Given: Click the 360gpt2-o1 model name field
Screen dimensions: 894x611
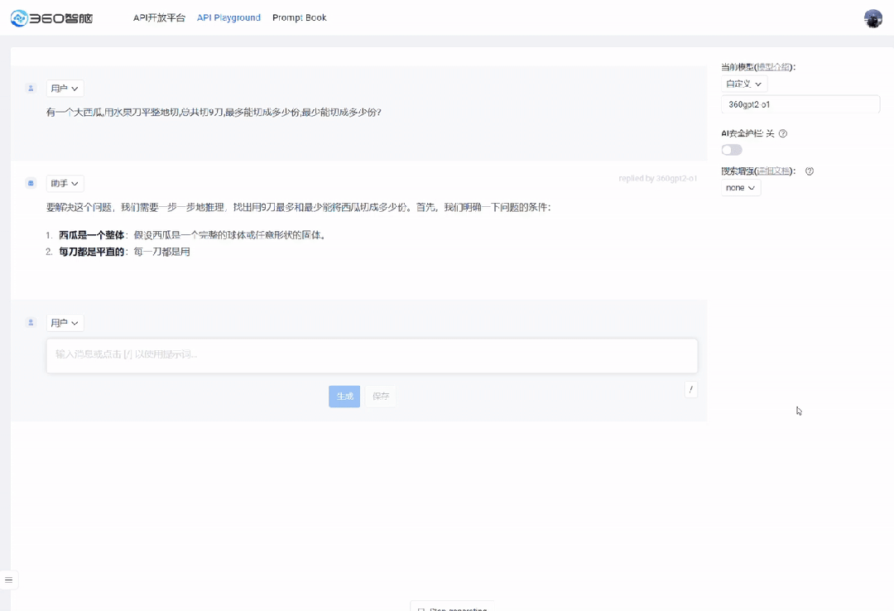Looking at the screenshot, I should click(x=800, y=104).
